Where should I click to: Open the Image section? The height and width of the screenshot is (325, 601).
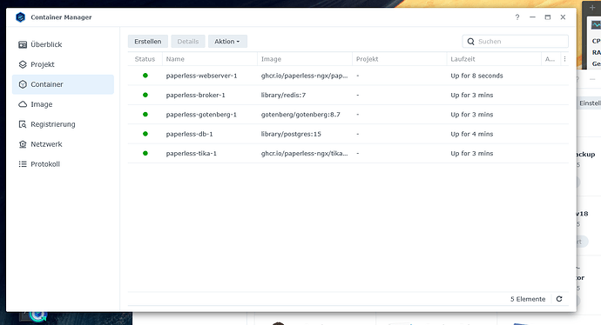(64, 104)
